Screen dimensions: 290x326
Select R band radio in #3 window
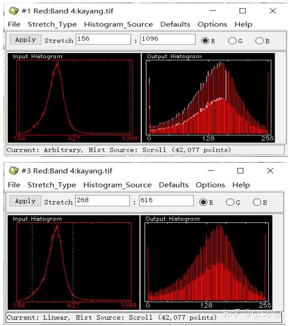click(x=203, y=202)
